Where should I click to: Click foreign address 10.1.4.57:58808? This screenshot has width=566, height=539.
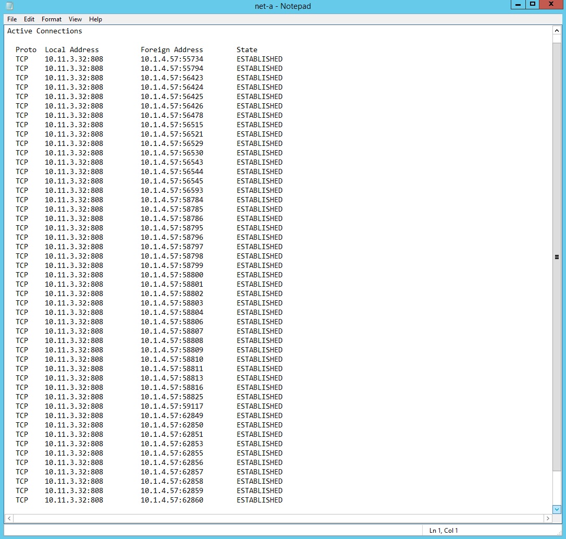[x=172, y=341]
